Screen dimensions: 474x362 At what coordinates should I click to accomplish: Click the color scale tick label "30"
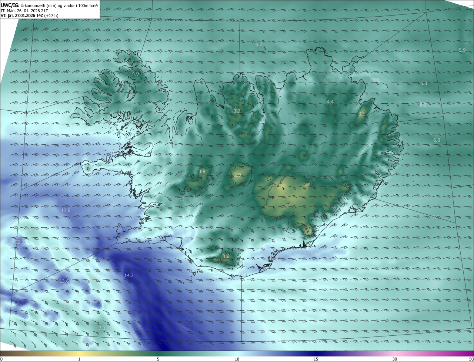point(395,359)
